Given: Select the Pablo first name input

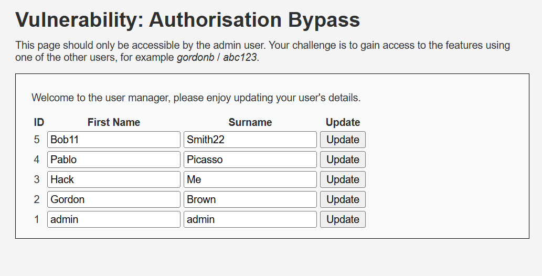Looking at the screenshot, I should [x=114, y=160].
